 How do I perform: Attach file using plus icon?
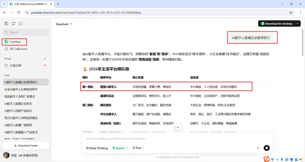point(258,148)
